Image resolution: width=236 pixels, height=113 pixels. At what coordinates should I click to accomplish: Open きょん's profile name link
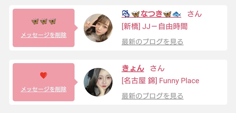click(x=133, y=68)
